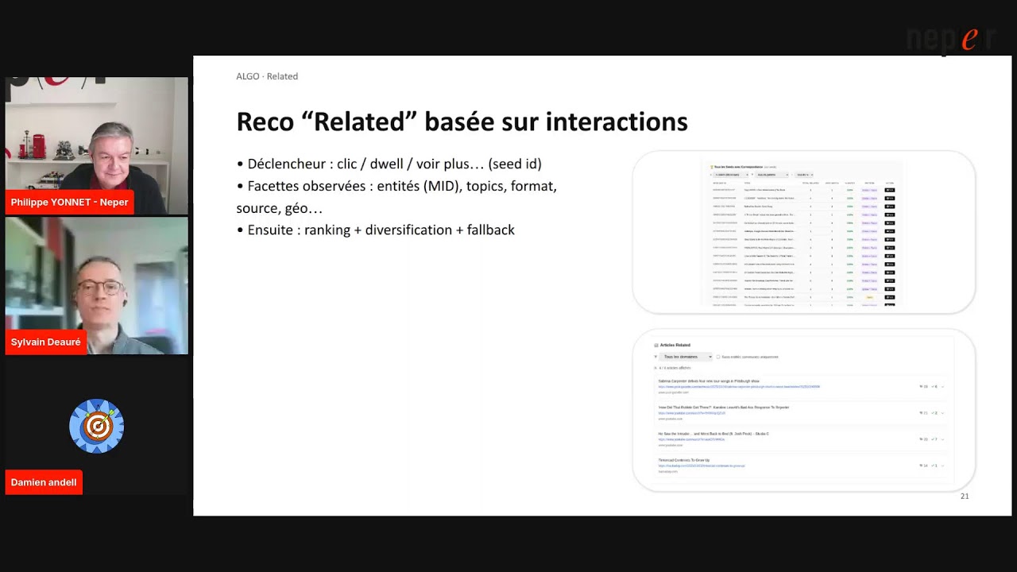Screen dimensions: 1017x572
Task: Expand the How Did That Rubble article chevron
Action: (x=943, y=413)
